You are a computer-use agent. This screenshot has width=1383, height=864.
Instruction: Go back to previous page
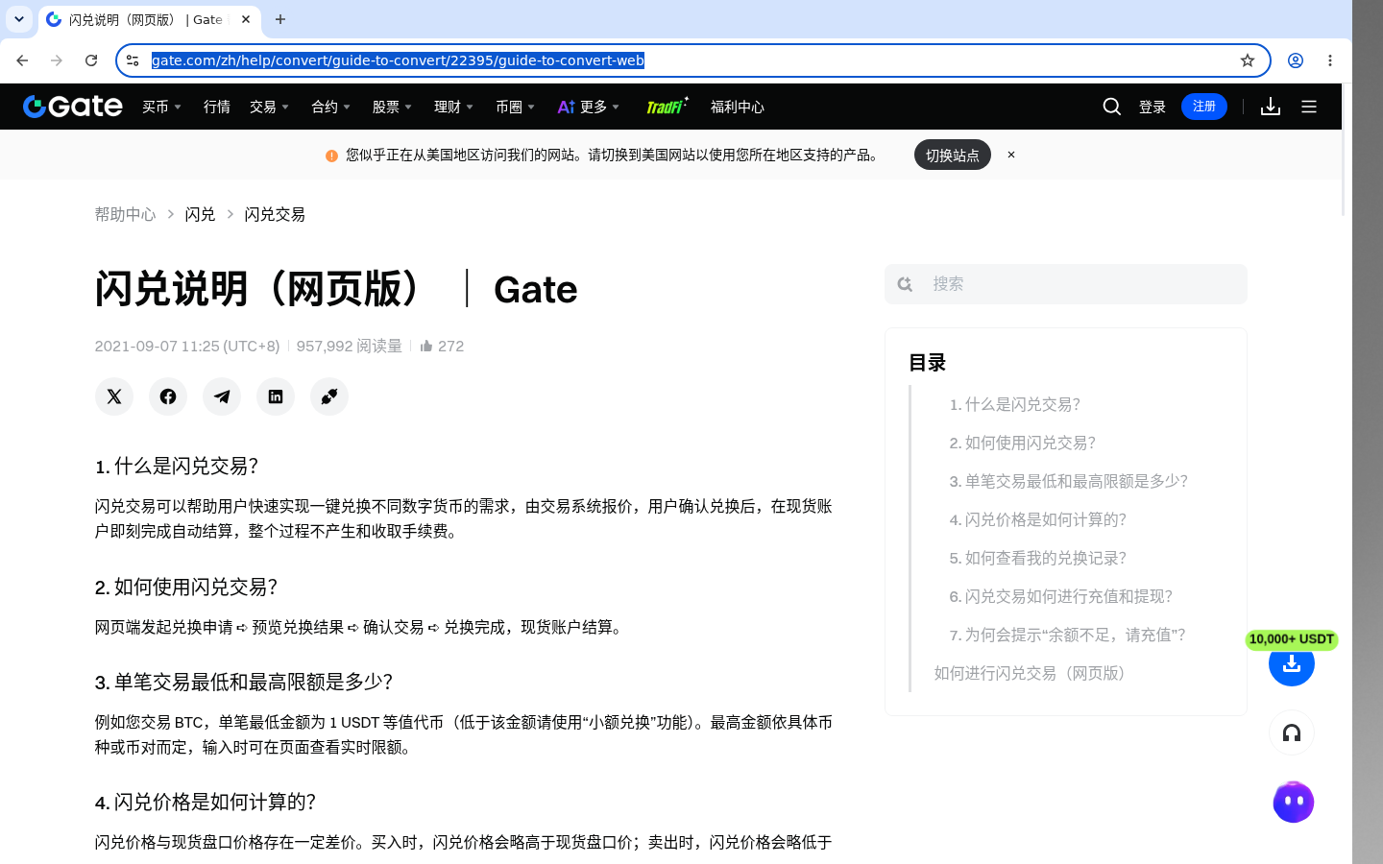(22, 60)
